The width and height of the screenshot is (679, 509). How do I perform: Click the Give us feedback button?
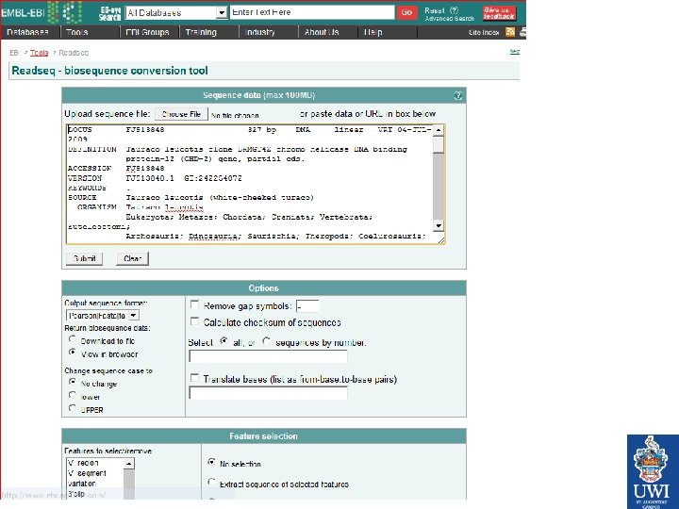tap(499, 13)
